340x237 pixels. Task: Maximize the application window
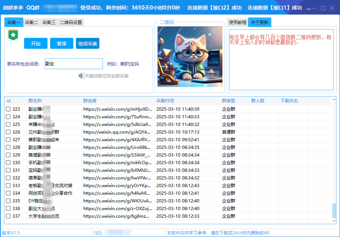tap(323, 8)
